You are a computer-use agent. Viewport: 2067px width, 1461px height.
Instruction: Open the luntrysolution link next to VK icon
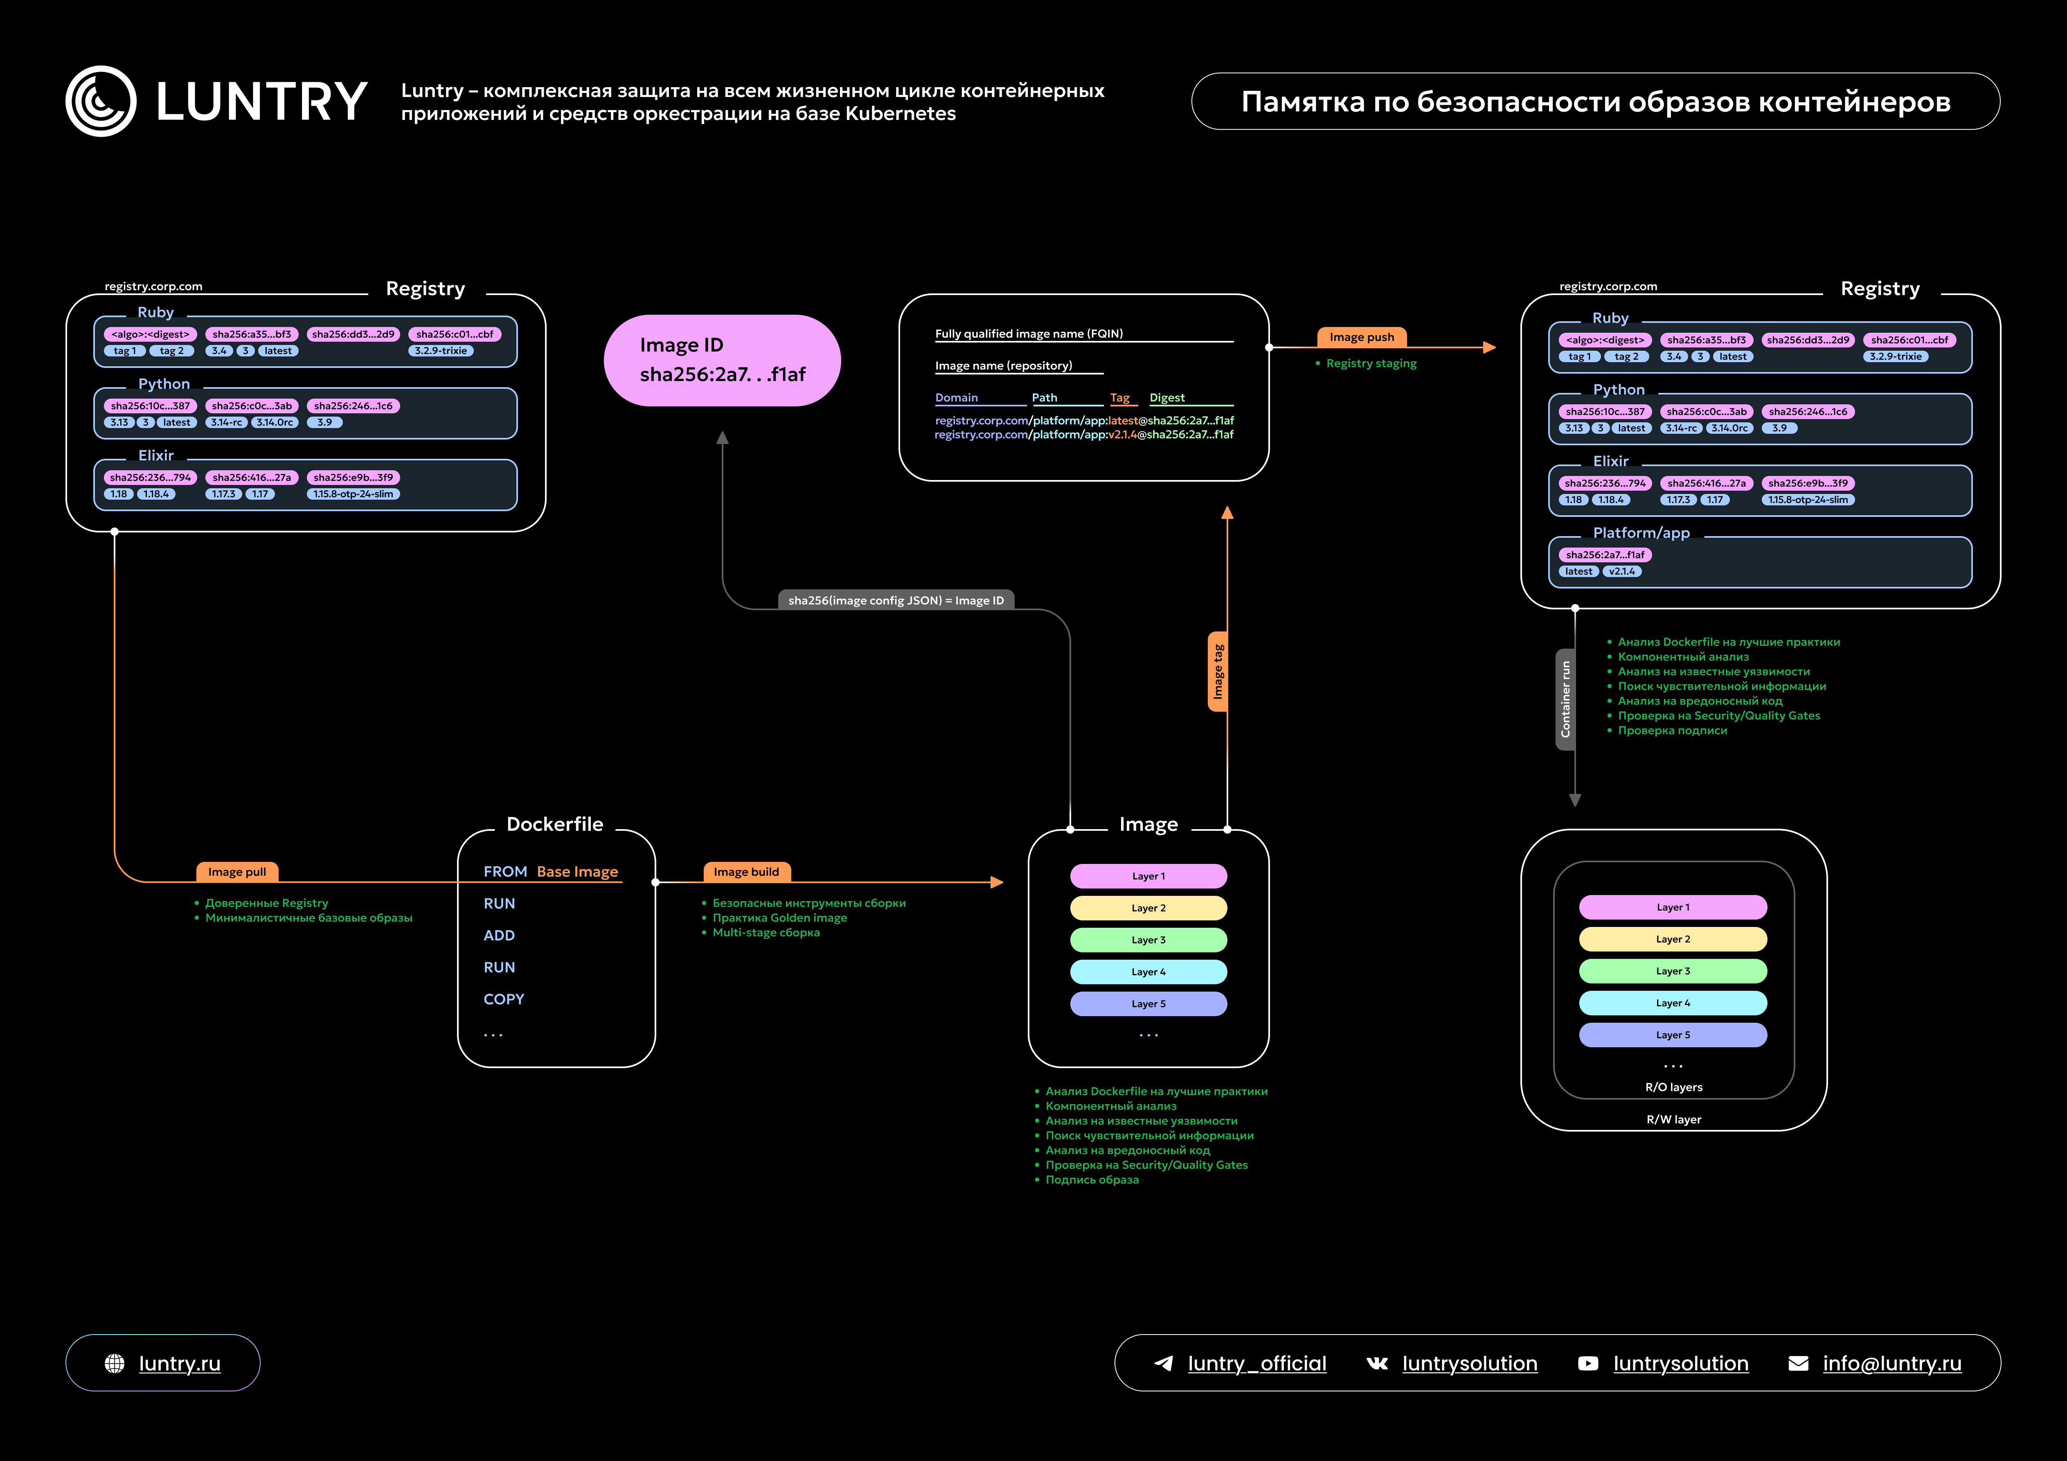pos(1469,1363)
